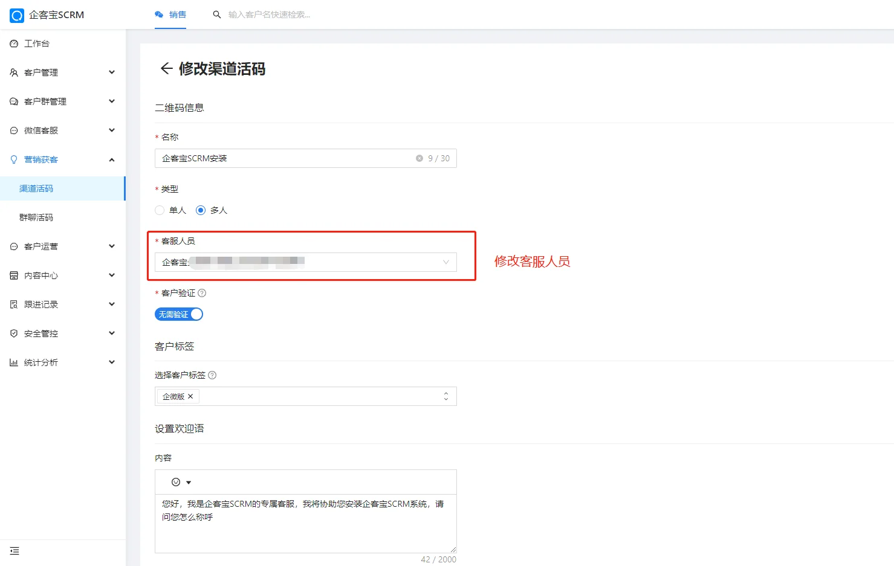Collapse the 营销获客 menu chevron

pos(112,159)
